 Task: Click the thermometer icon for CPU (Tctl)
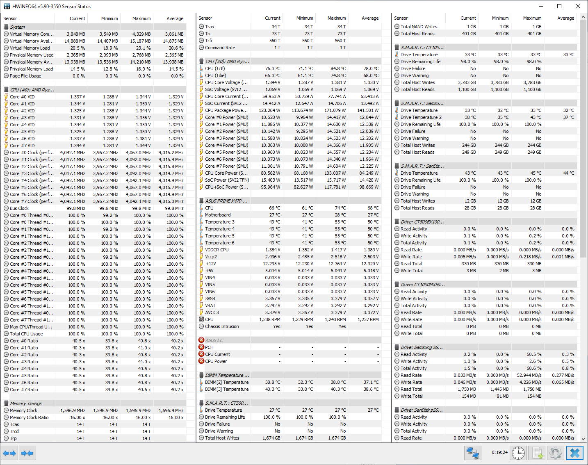[x=201, y=68]
